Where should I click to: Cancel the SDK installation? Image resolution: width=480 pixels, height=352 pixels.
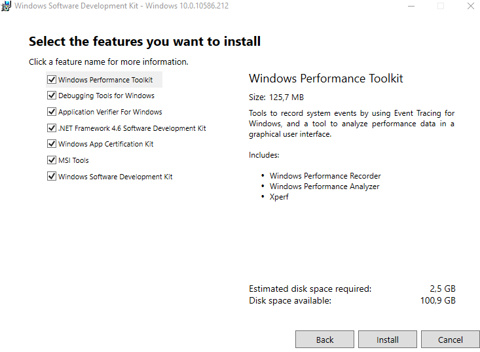click(x=451, y=339)
